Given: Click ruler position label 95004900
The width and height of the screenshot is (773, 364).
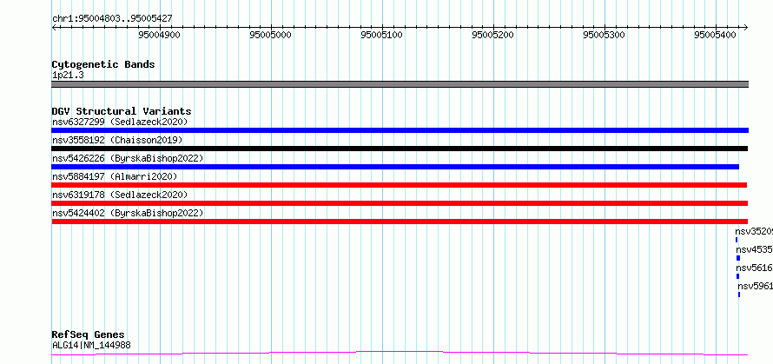Looking at the screenshot, I should pos(159,35).
